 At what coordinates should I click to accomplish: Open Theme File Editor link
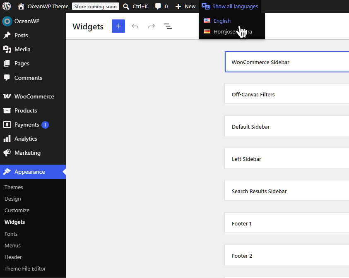pos(25,268)
